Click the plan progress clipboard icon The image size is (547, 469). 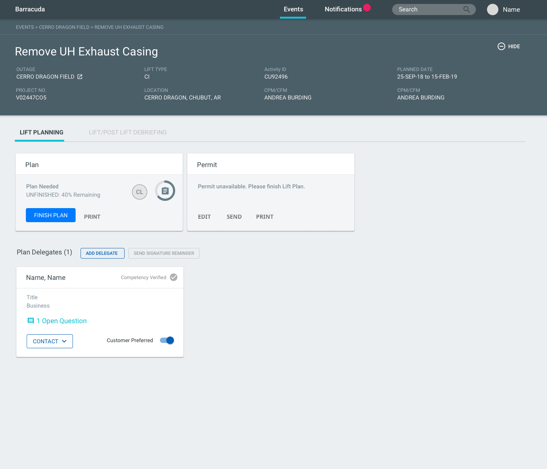165,191
